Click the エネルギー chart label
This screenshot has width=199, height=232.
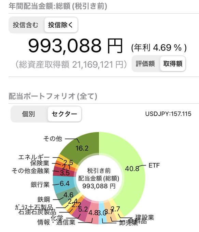(x=34, y=157)
